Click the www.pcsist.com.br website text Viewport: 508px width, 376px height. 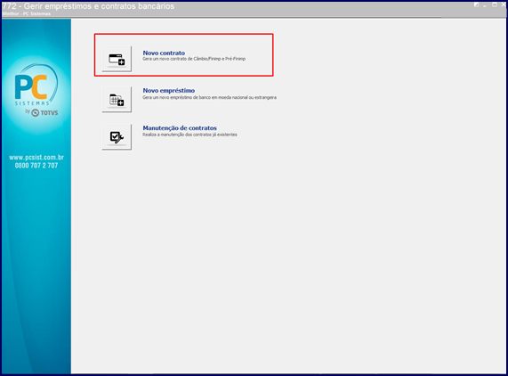(x=36, y=158)
